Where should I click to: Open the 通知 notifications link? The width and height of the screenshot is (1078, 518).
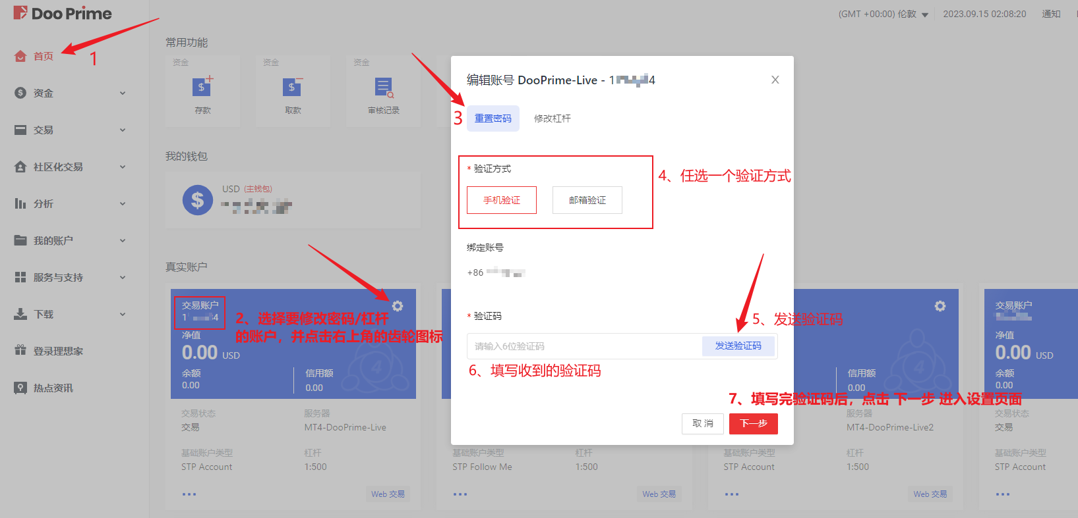1051,14
